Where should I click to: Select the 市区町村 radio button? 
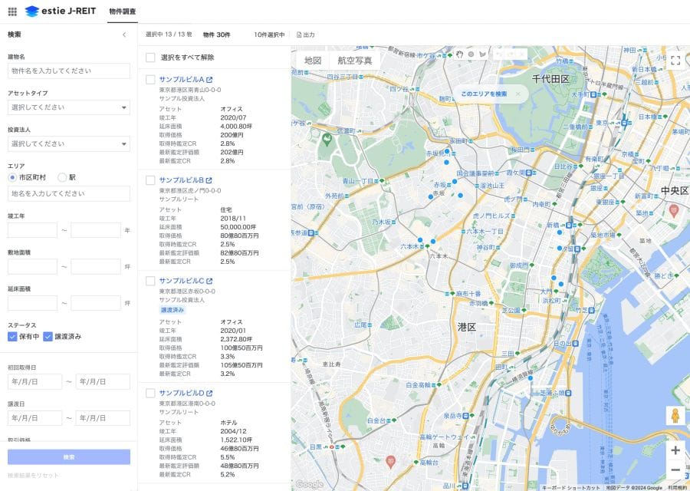pos(12,177)
